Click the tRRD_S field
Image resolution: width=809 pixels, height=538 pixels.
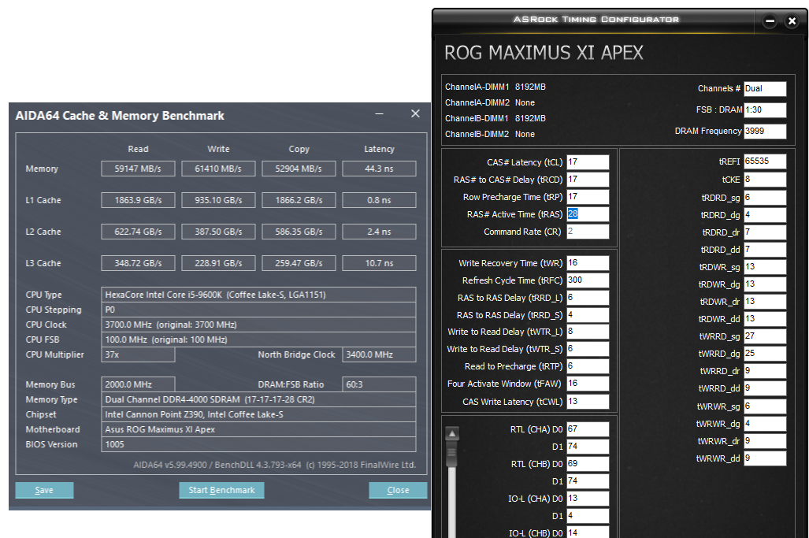[x=588, y=314]
